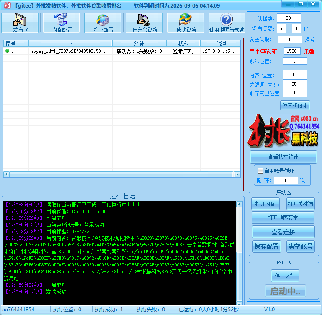
Task: Click the 村长黑科技 logo banner
Action: [283, 131]
